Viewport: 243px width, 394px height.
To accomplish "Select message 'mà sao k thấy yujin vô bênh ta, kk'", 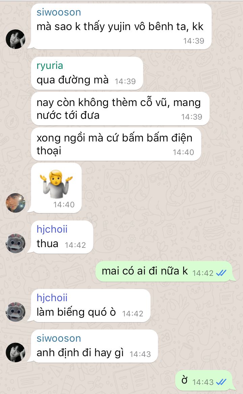I will pyautogui.click(x=121, y=26).
